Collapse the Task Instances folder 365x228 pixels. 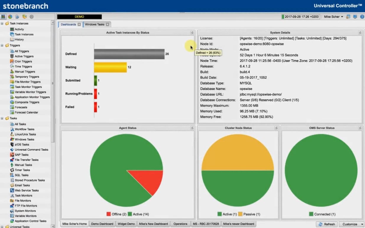2,23
